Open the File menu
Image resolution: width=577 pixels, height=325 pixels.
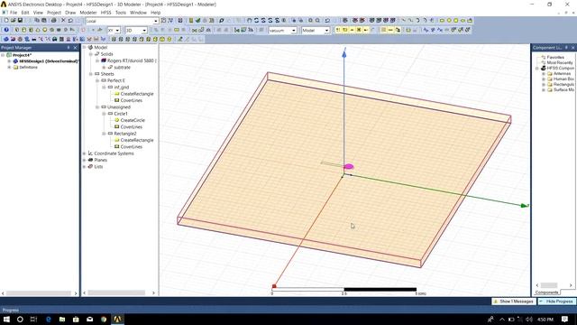coord(14,12)
